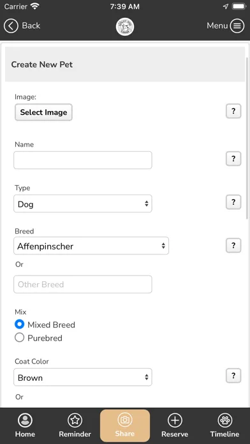Show help for the Image field
Image resolution: width=250 pixels, height=444 pixels.
tap(233, 111)
